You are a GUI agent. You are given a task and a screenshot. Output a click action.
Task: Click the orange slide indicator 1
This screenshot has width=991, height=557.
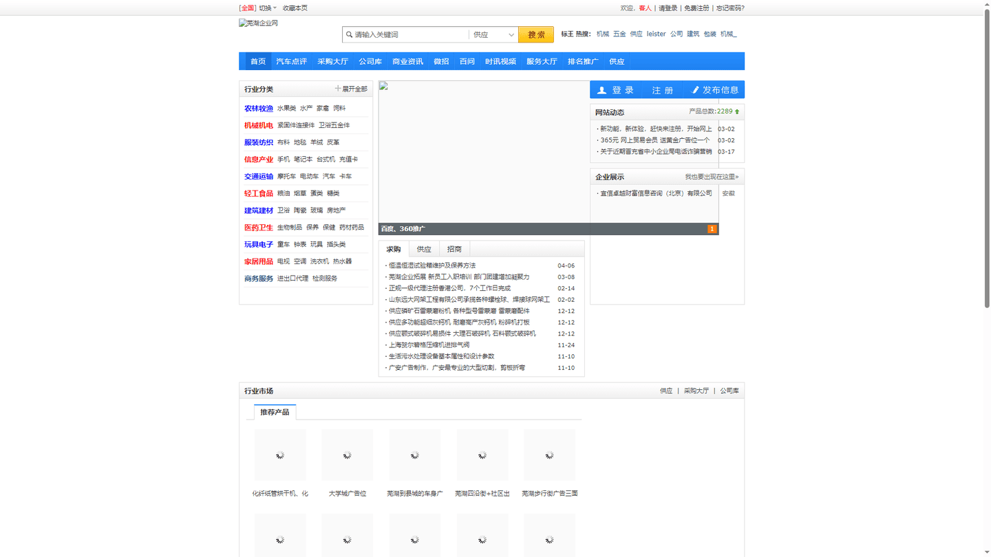(712, 229)
